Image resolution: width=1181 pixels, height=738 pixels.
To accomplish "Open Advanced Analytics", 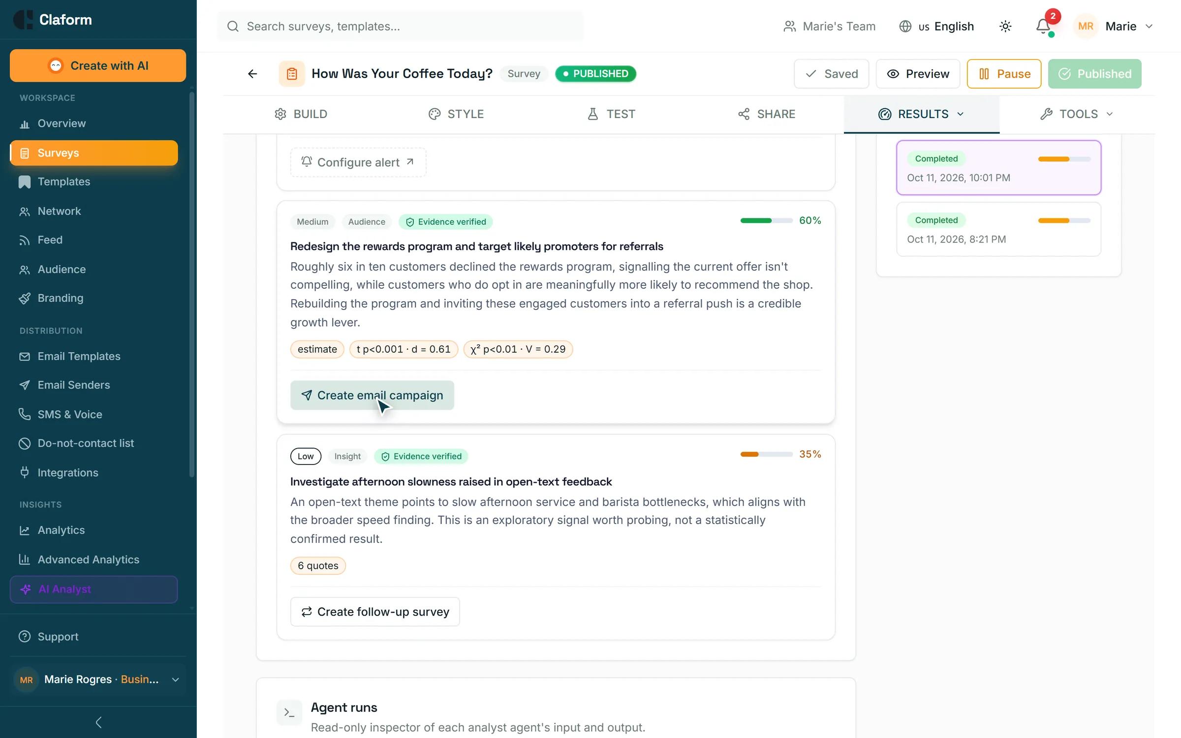I will point(93,559).
